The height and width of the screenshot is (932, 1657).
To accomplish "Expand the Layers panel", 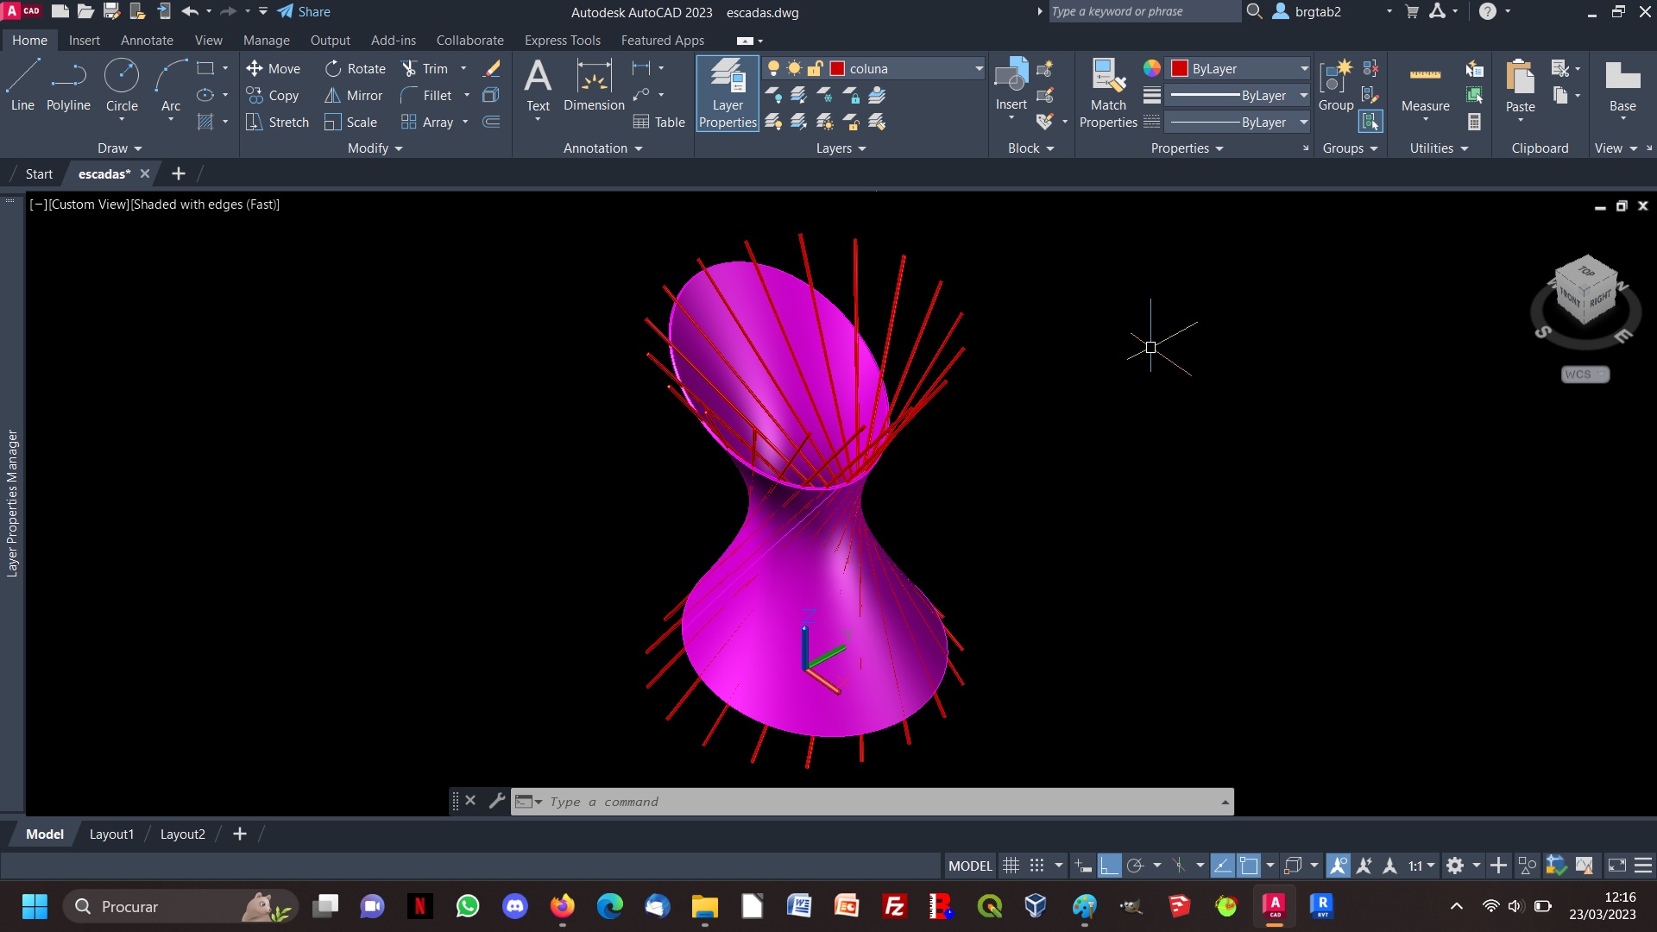I will pyautogui.click(x=841, y=148).
